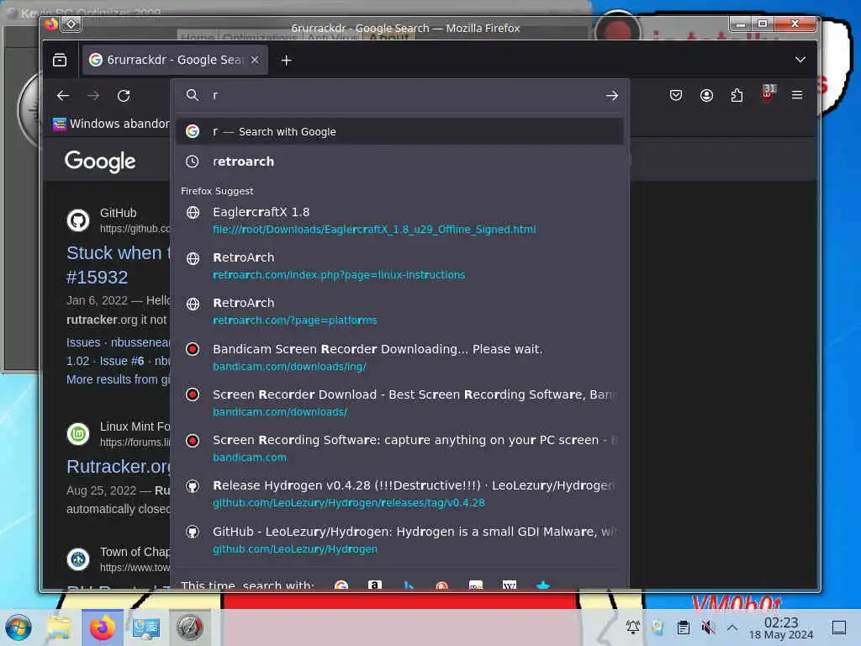Go back with the Firefox back arrow
The height and width of the screenshot is (646, 861).
pyautogui.click(x=63, y=96)
